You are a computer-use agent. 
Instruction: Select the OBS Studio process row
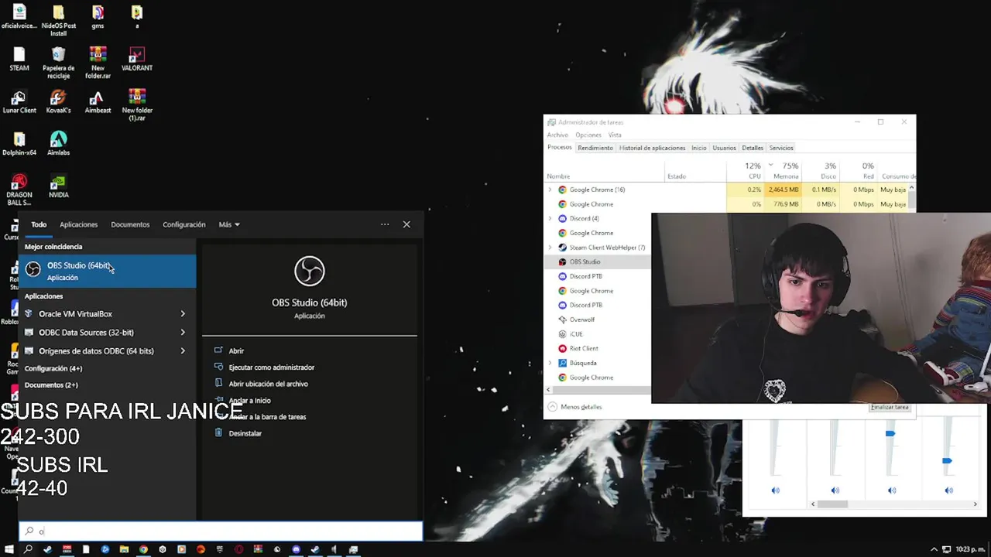tap(598, 261)
